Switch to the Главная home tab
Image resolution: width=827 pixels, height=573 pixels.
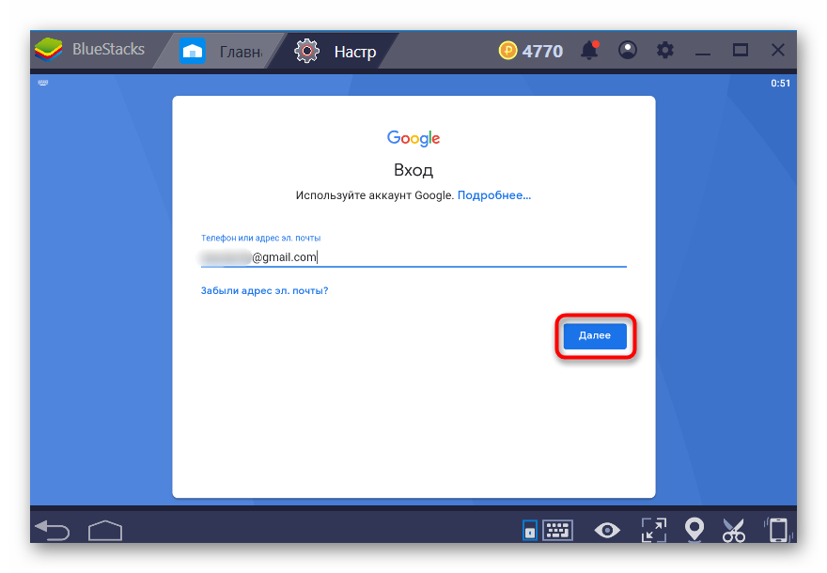(221, 51)
